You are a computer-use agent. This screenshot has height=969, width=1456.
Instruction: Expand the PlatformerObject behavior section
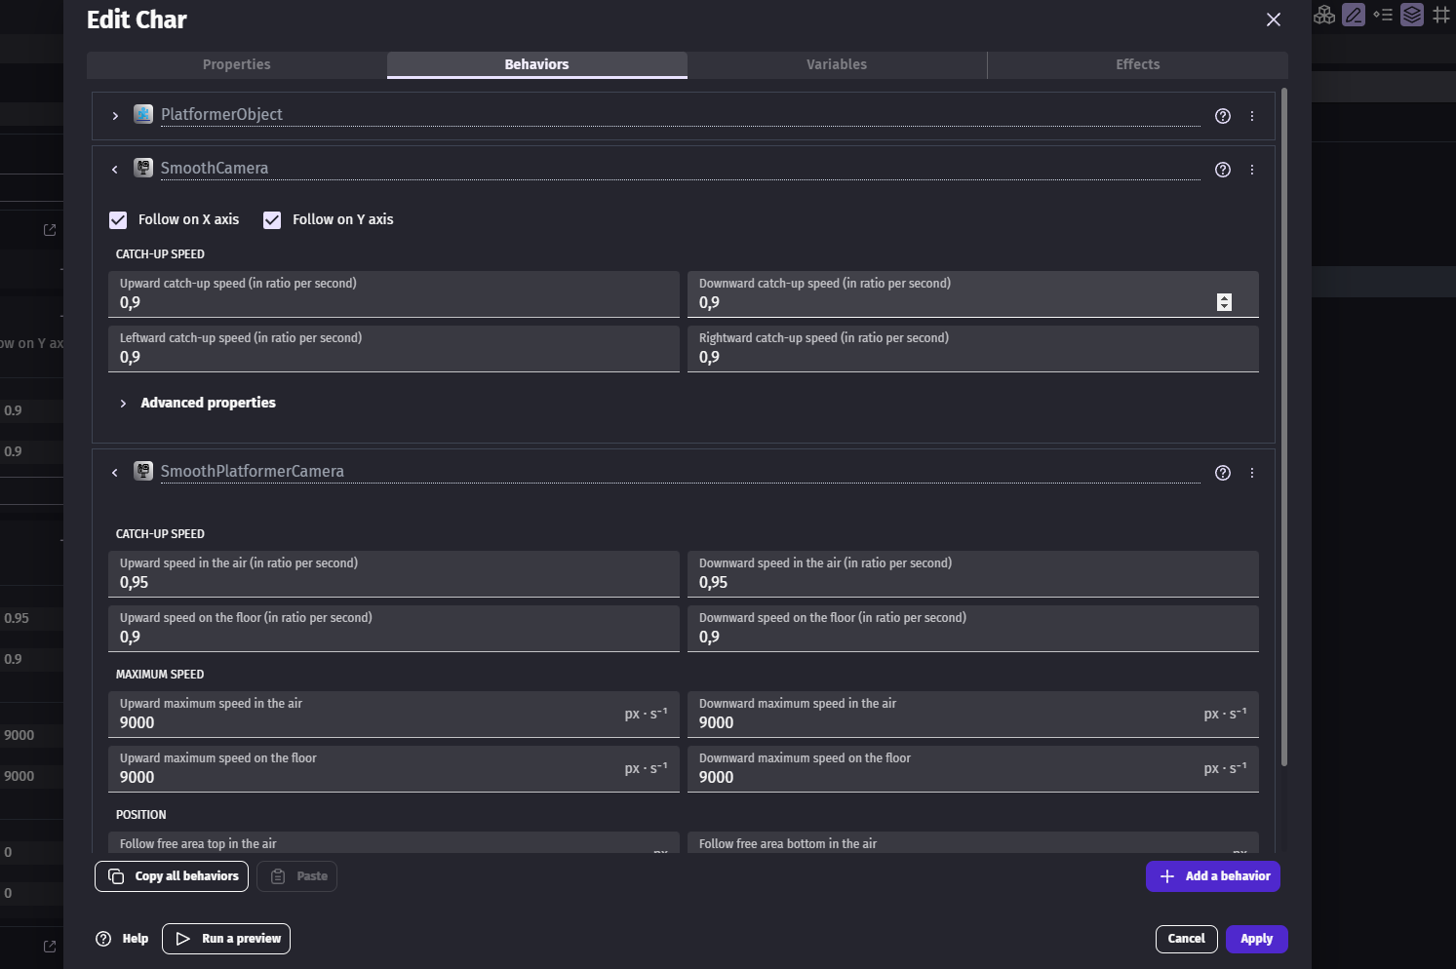(x=115, y=116)
